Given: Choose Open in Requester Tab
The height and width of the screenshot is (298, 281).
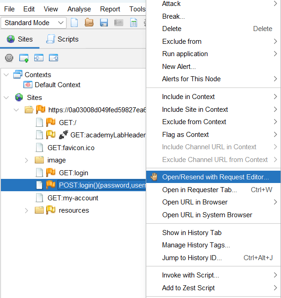Looking at the screenshot, I should tap(213, 190).
